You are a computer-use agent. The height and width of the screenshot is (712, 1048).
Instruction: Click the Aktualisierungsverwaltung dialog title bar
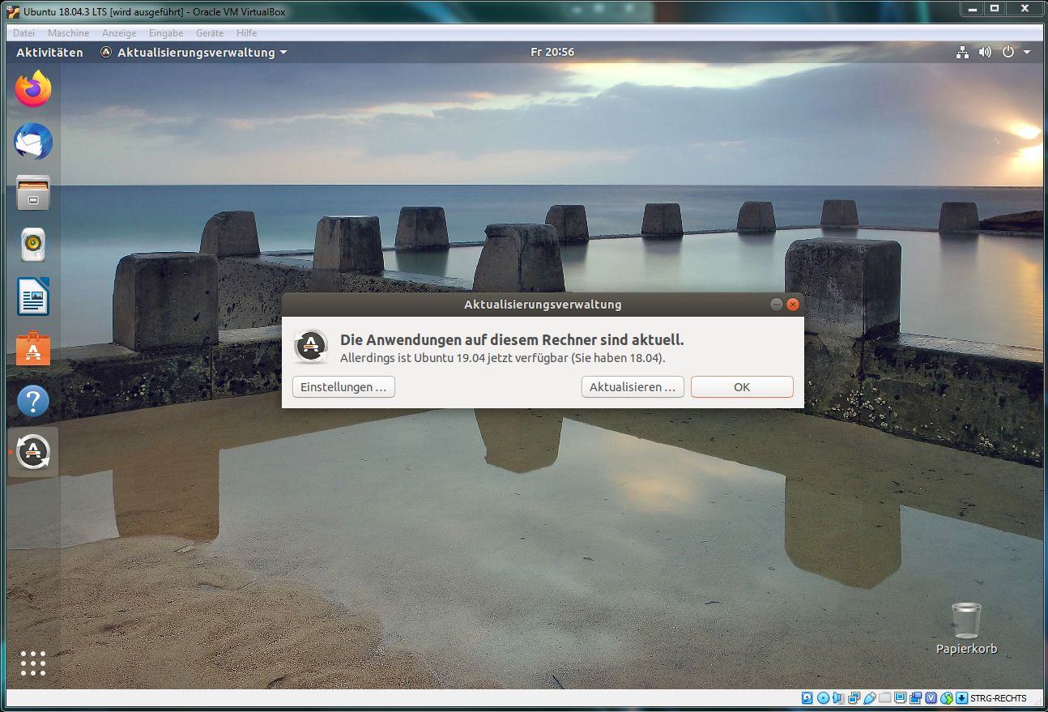[543, 305]
